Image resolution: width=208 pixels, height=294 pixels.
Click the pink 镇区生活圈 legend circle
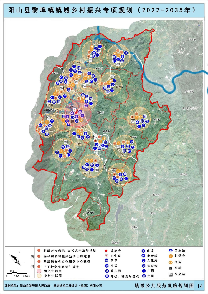(x=39, y=271)
